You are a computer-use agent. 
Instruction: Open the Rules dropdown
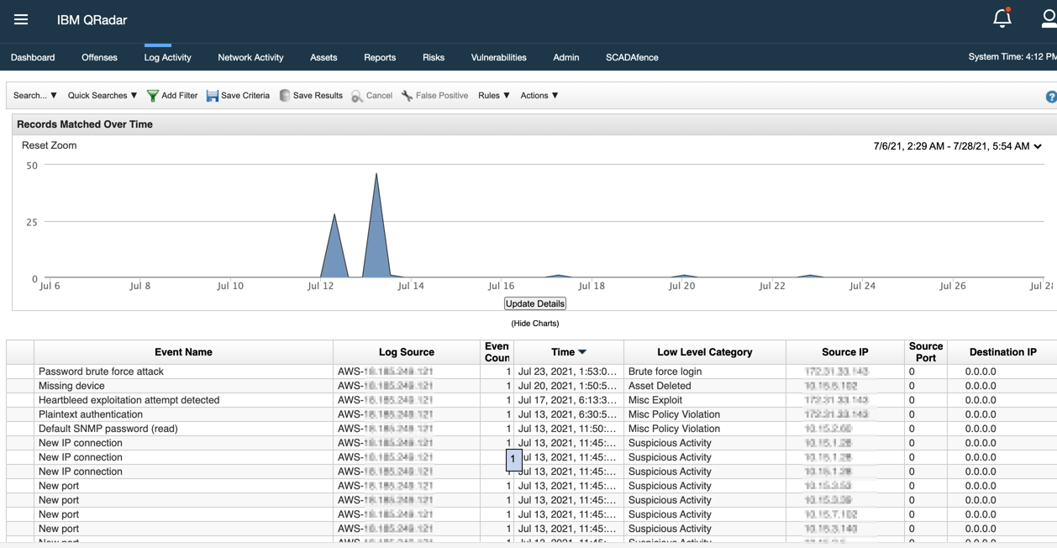point(493,95)
